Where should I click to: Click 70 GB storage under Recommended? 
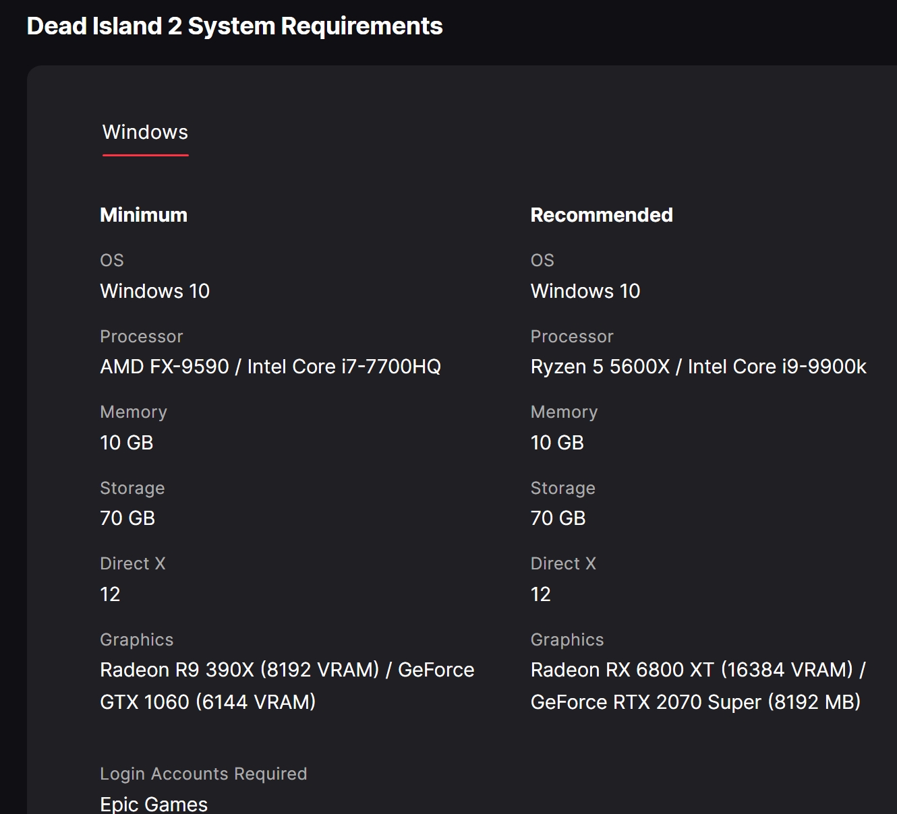click(558, 518)
